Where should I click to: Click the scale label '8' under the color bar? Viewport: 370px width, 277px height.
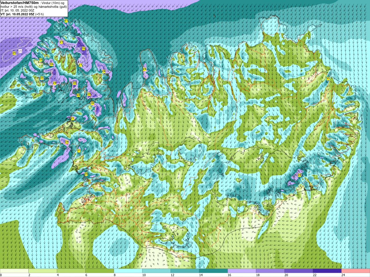115,275
